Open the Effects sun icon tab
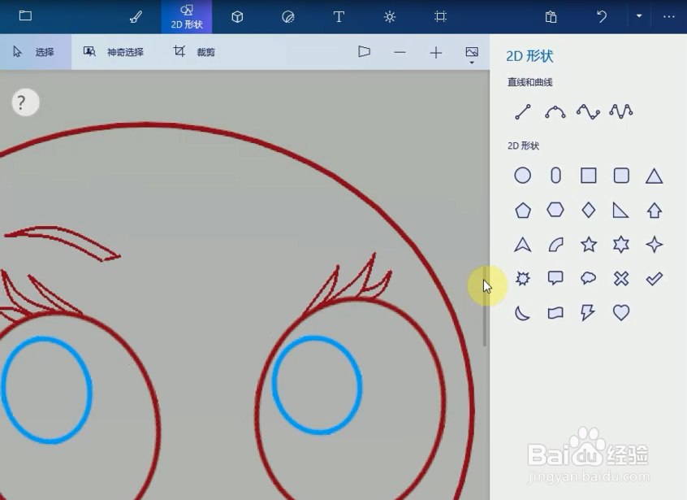The height and width of the screenshot is (500, 687). tap(390, 16)
